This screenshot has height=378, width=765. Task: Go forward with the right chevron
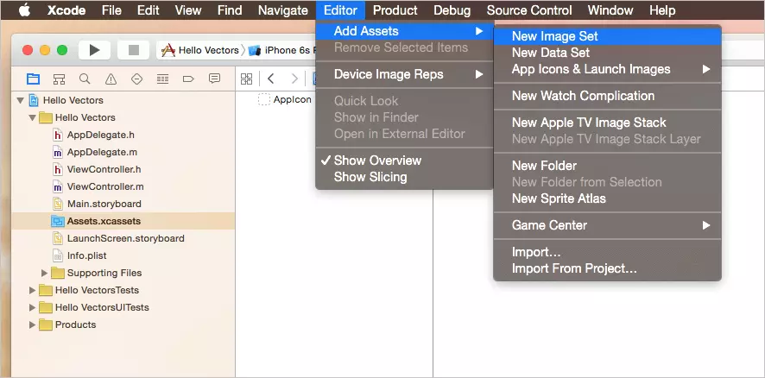coord(294,79)
